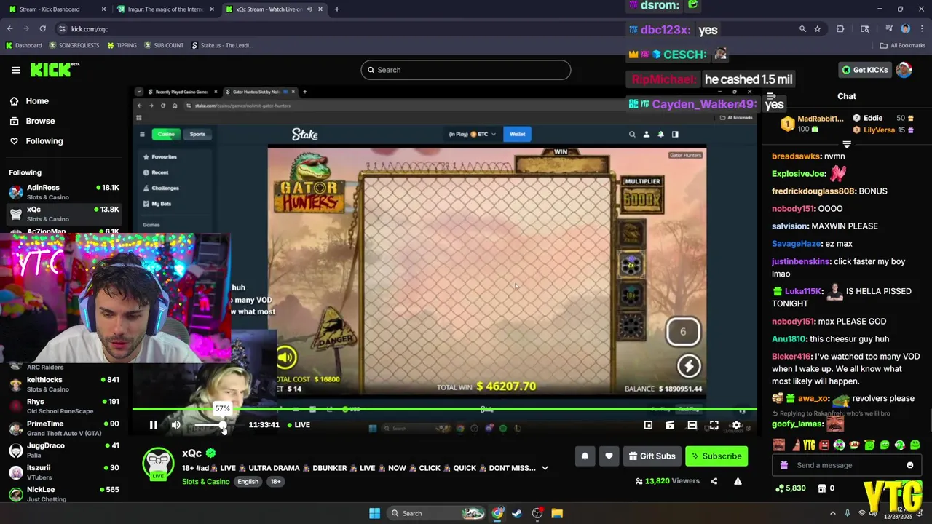Open the Kick hamburger menu

point(16,70)
